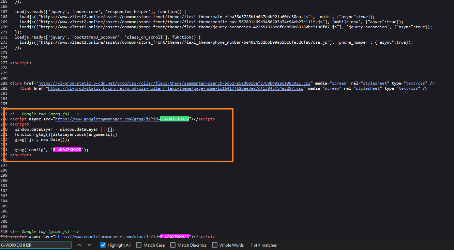
Task: Click the gtag('js', new Date()) line
Action: pos(42,139)
